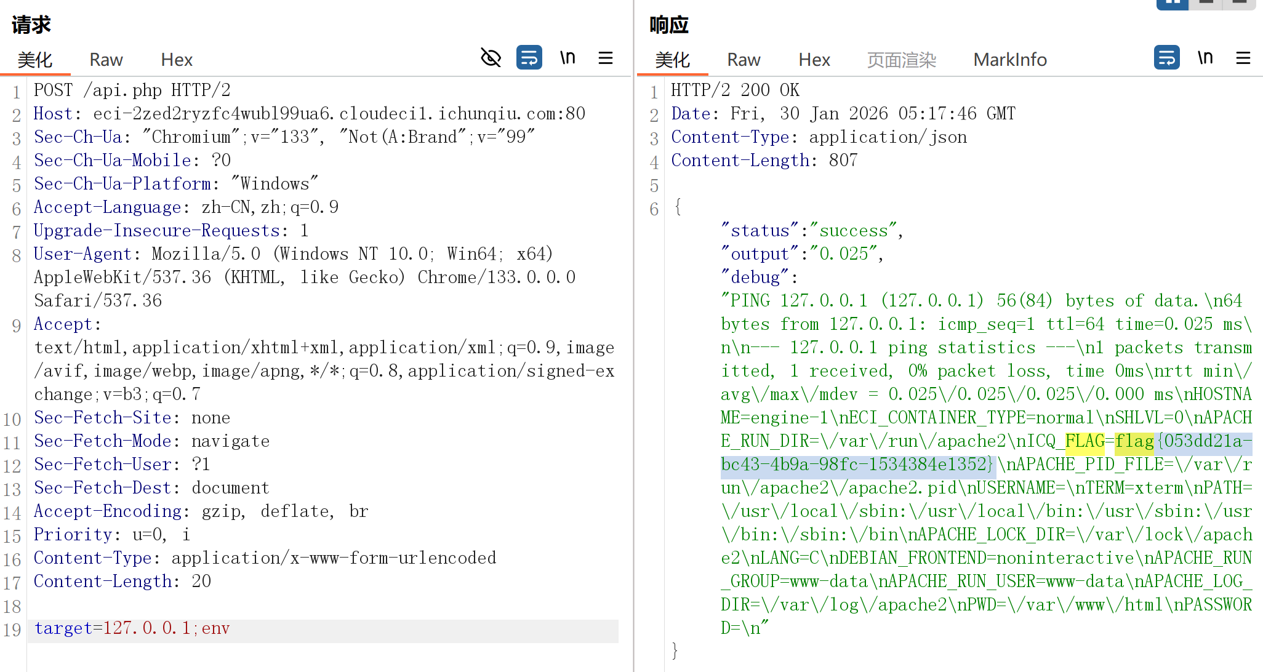Viewport: 1263px width, 672px height.
Task: Open response panel hamburger options menu
Action: (x=1243, y=58)
